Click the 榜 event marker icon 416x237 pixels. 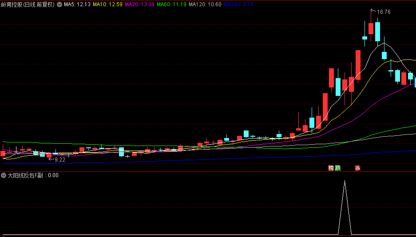(x=331, y=168)
